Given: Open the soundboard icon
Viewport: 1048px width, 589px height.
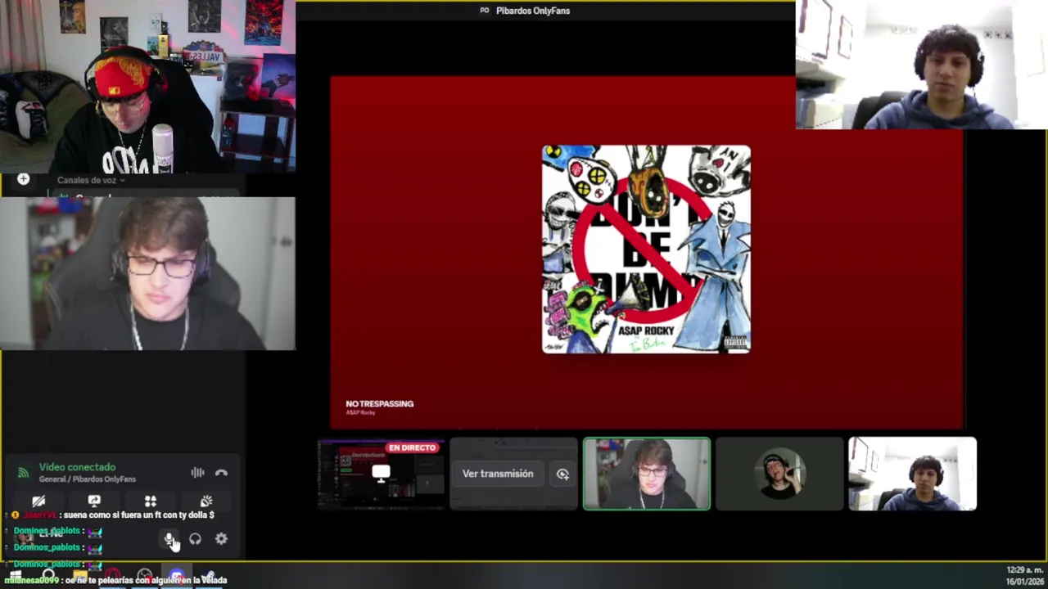Looking at the screenshot, I should pyautogui.click(x=206, y=501).
